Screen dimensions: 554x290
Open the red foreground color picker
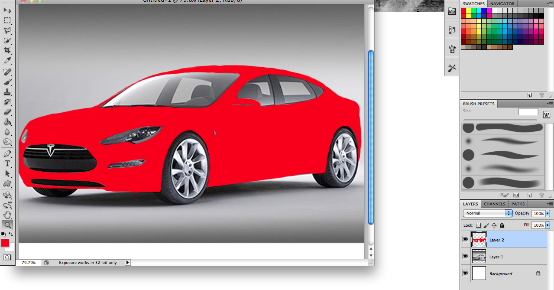tap(5, 243)
